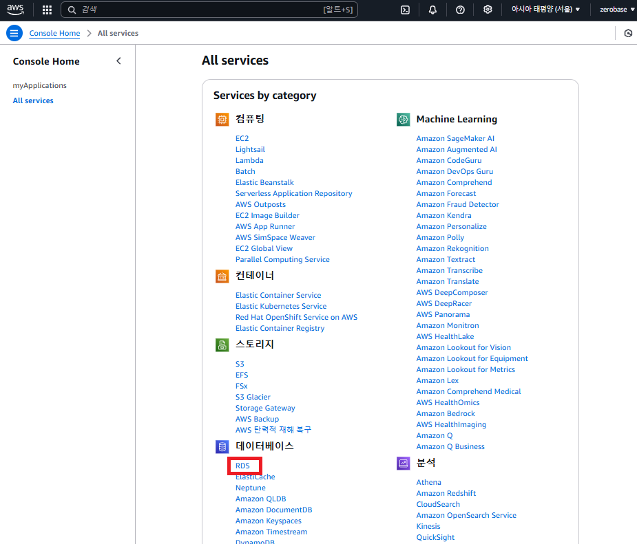Open Amazon QLDB link
This screenshot has height=544, width=637.
click(260, 499)
